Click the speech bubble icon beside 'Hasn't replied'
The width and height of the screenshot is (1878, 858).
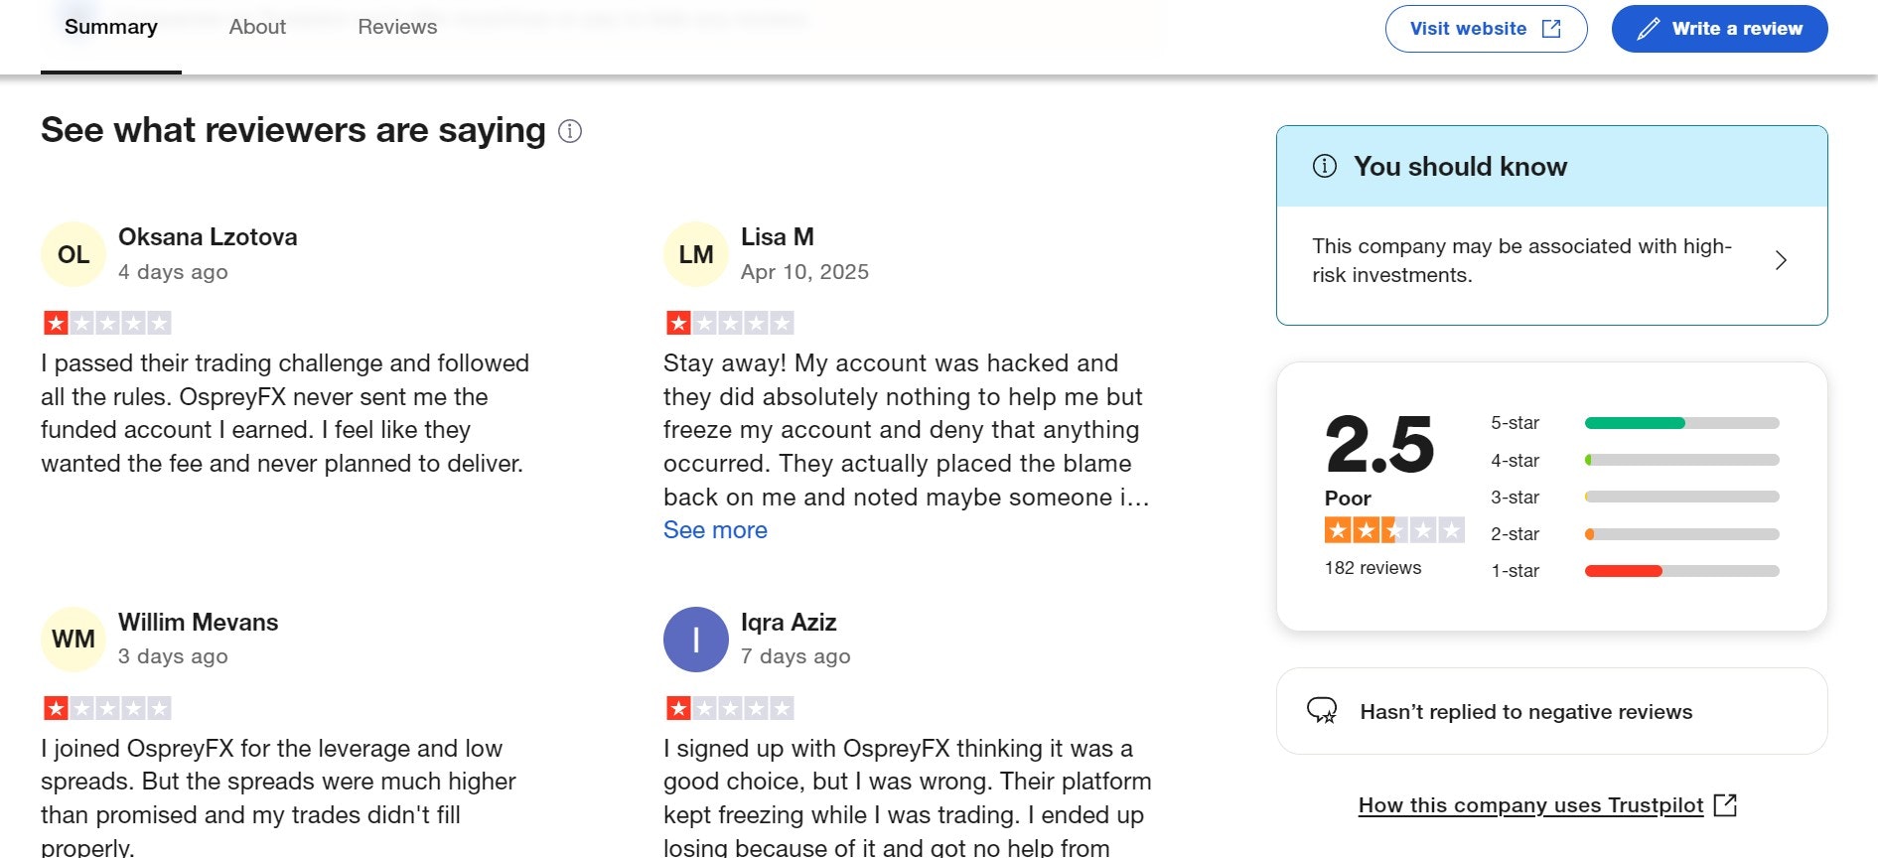click(1322, 711)
